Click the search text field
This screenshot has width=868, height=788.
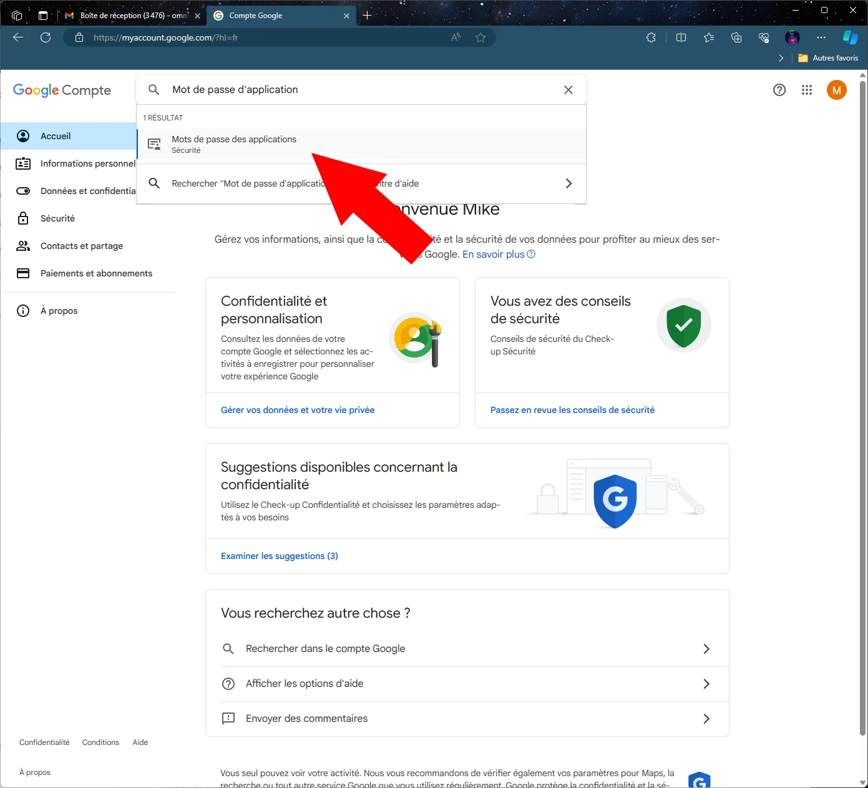click(x=361, y=90)
